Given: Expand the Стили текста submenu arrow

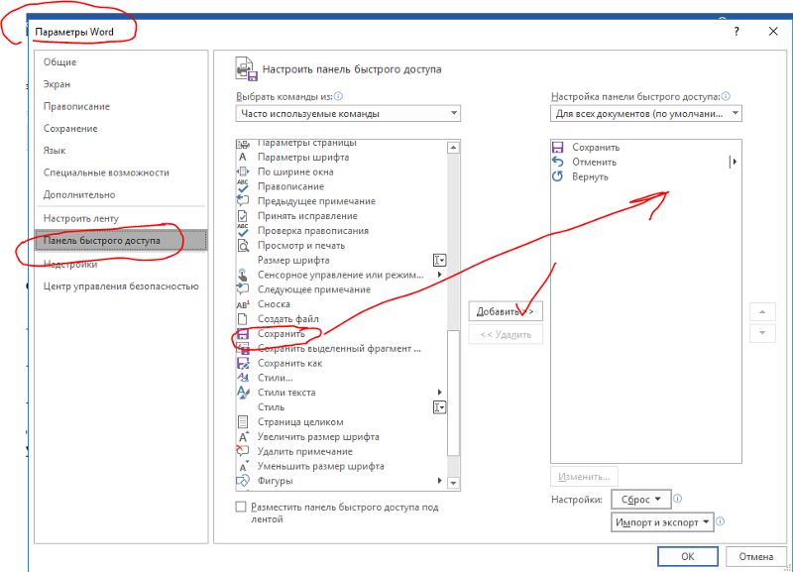Looking at the screenshot, I should coord(439,392).
